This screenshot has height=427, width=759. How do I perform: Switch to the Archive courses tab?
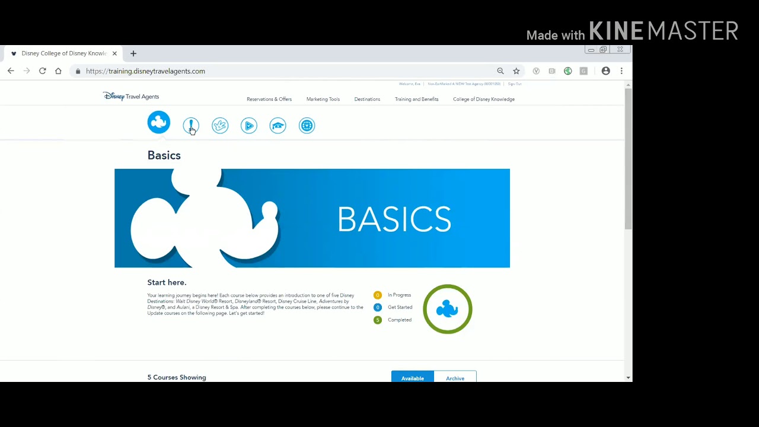pyautogui.click(x=455, y=377)
